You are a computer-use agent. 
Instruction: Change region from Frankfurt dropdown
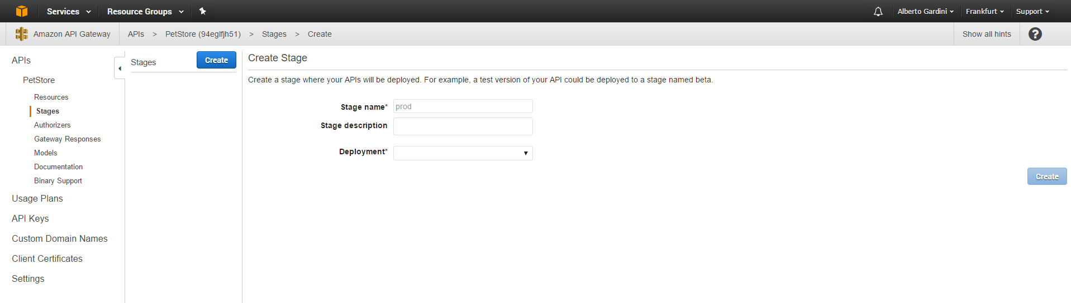pos(984,12)
